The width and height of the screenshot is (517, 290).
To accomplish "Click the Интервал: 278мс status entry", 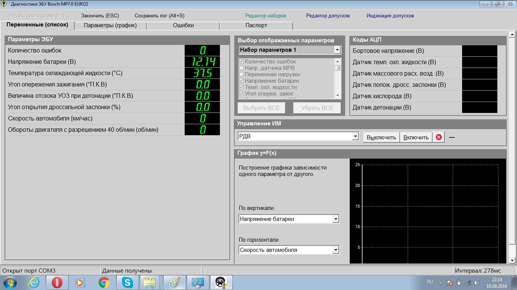I will point(478,271).
